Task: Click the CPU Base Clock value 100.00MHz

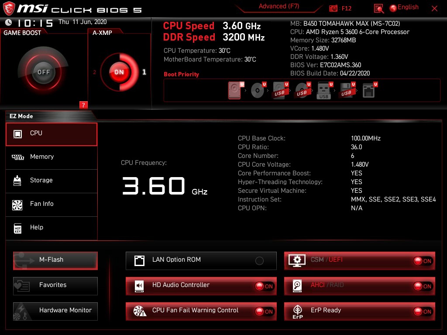Action: (366, 138)
